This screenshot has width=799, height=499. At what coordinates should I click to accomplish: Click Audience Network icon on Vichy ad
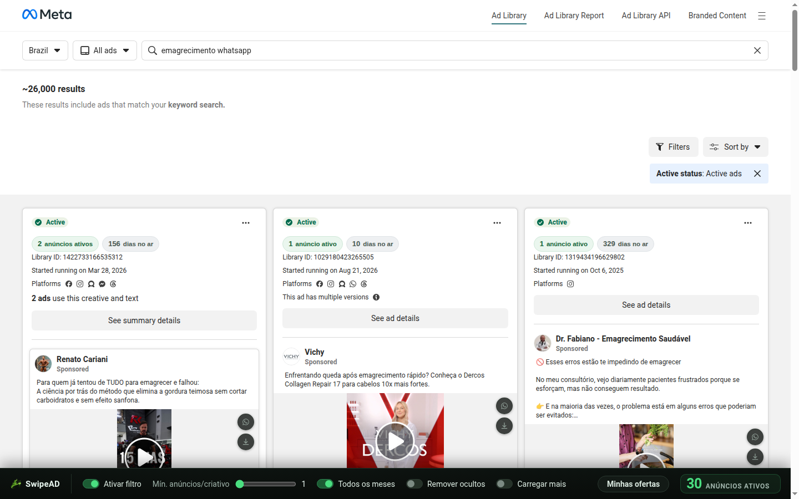pos(342,284)
